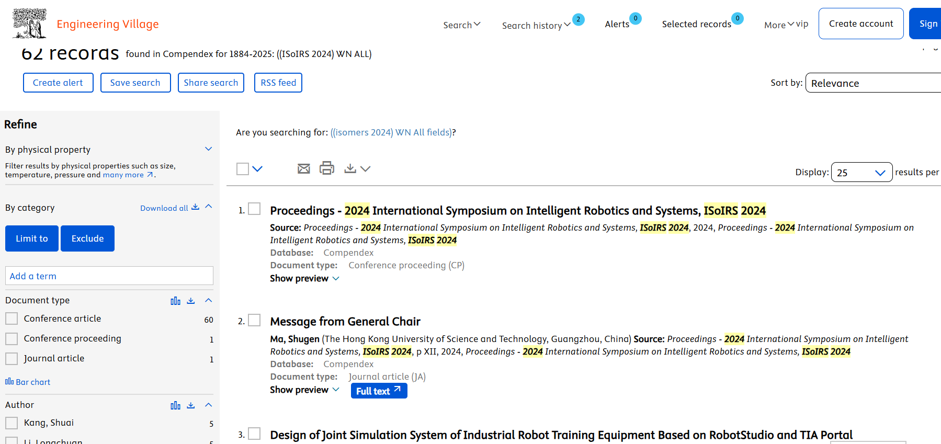This screenshot has width=941, height=444.
Task: Open Author facet bar chart icon
Action: pyautogui.click(x=175, y=405)
